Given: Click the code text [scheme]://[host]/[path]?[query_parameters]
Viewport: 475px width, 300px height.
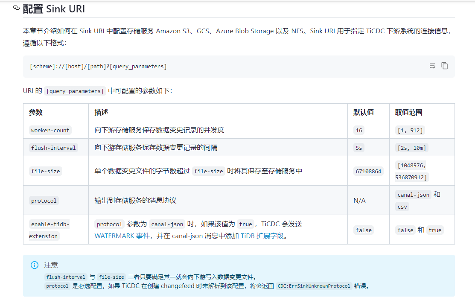Looking at the screenshot, I should point(98,67).
